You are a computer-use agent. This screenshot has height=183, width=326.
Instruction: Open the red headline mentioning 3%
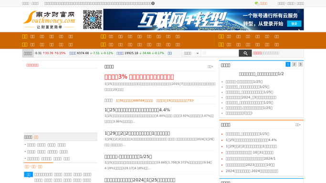(x=139, y=77)
